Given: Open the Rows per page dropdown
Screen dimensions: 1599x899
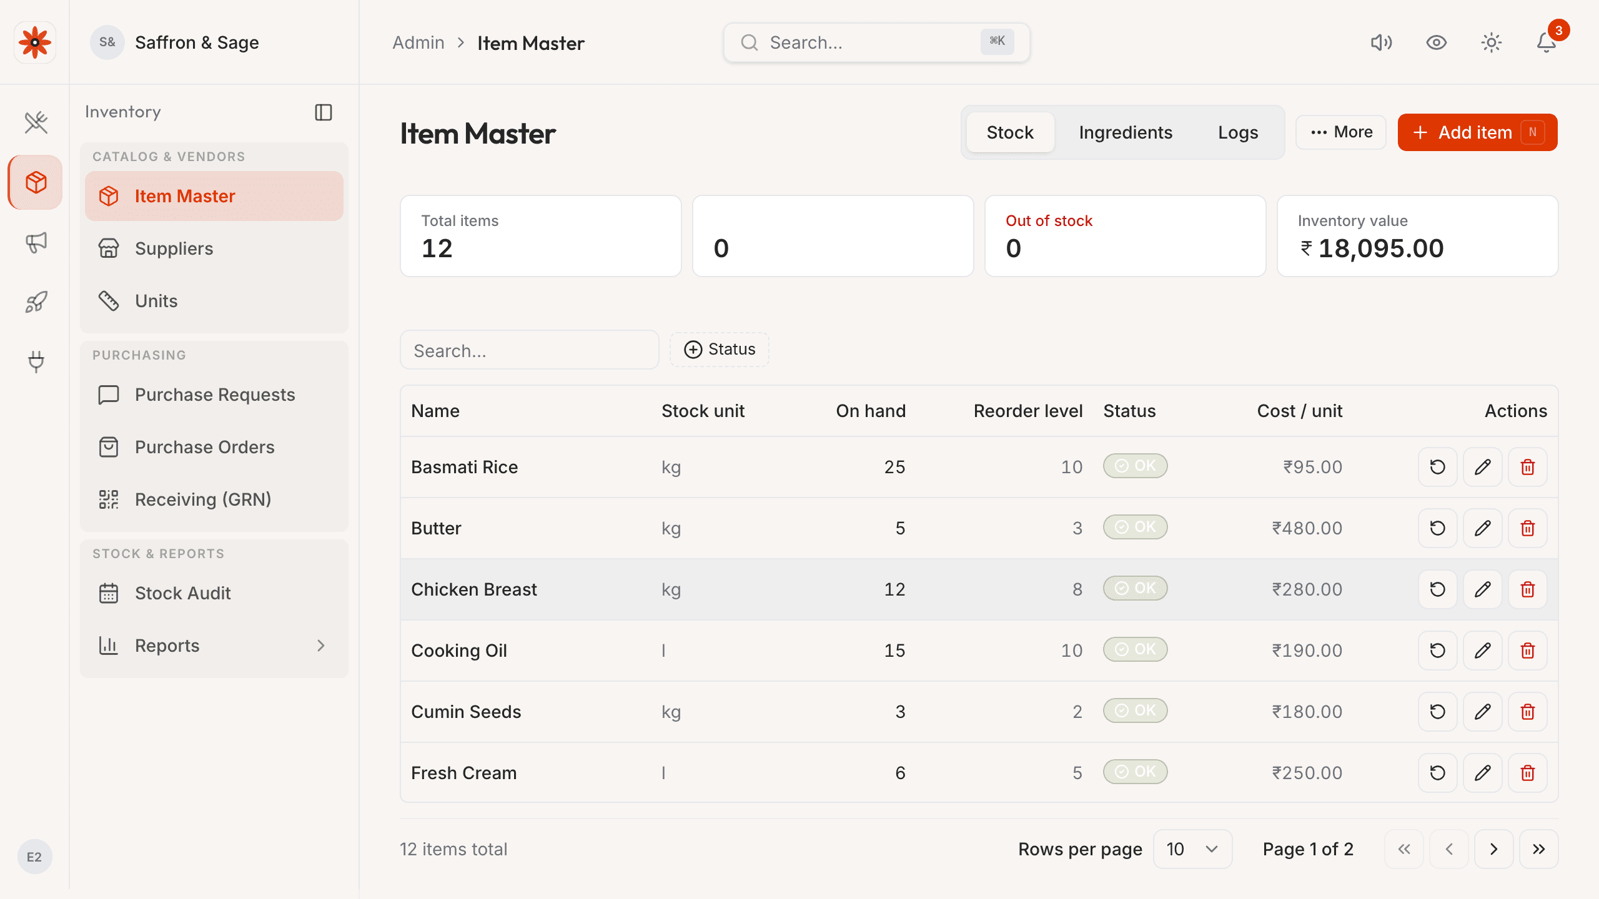Looking at the screenshot, I should coord(1192,849).
